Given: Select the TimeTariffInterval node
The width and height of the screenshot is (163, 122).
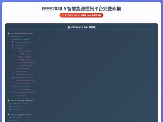Looking at the screenshot, I should [21, 104].
